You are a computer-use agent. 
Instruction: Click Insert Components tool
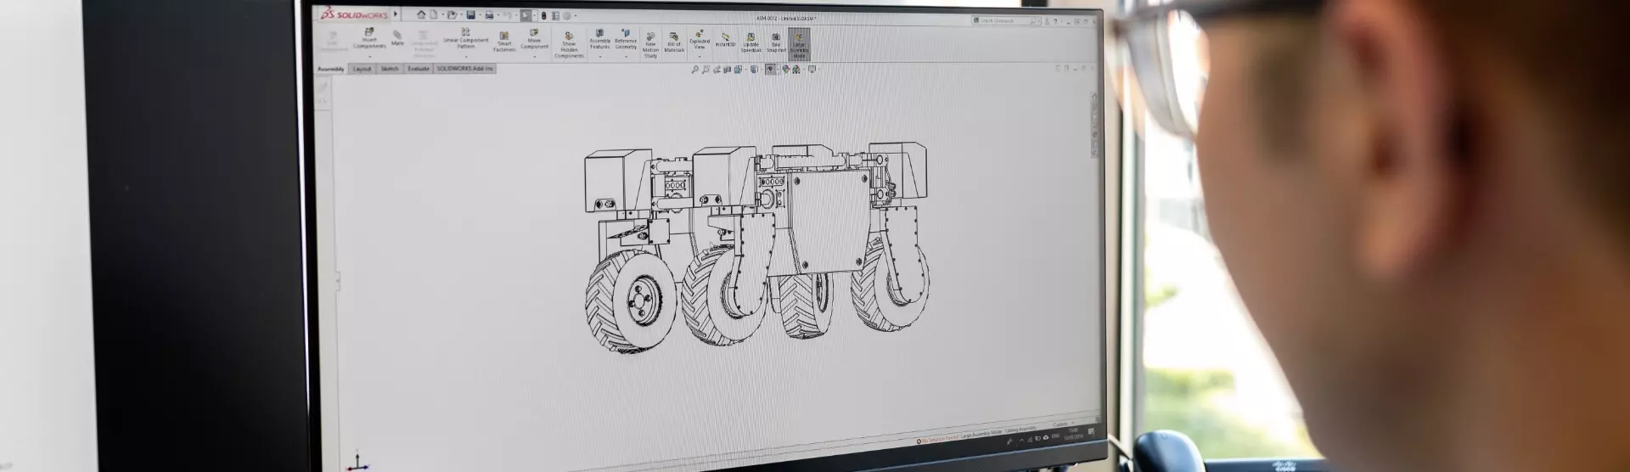[369, 38]
